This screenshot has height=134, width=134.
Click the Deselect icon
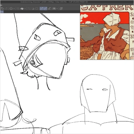tap(29, 9)
